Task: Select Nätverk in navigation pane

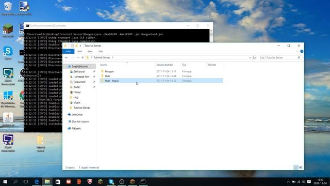Action: (x=76, y=128)
